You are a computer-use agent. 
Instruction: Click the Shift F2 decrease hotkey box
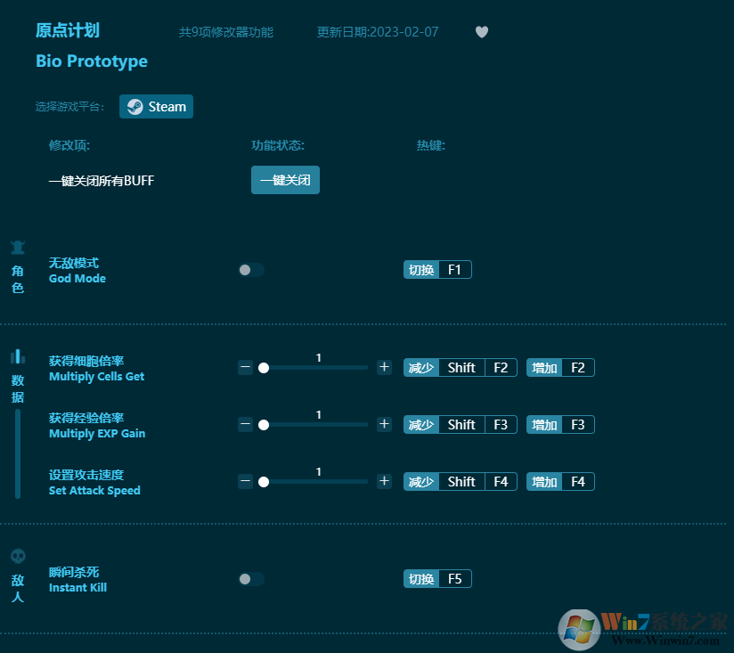[x=477, y=368]
